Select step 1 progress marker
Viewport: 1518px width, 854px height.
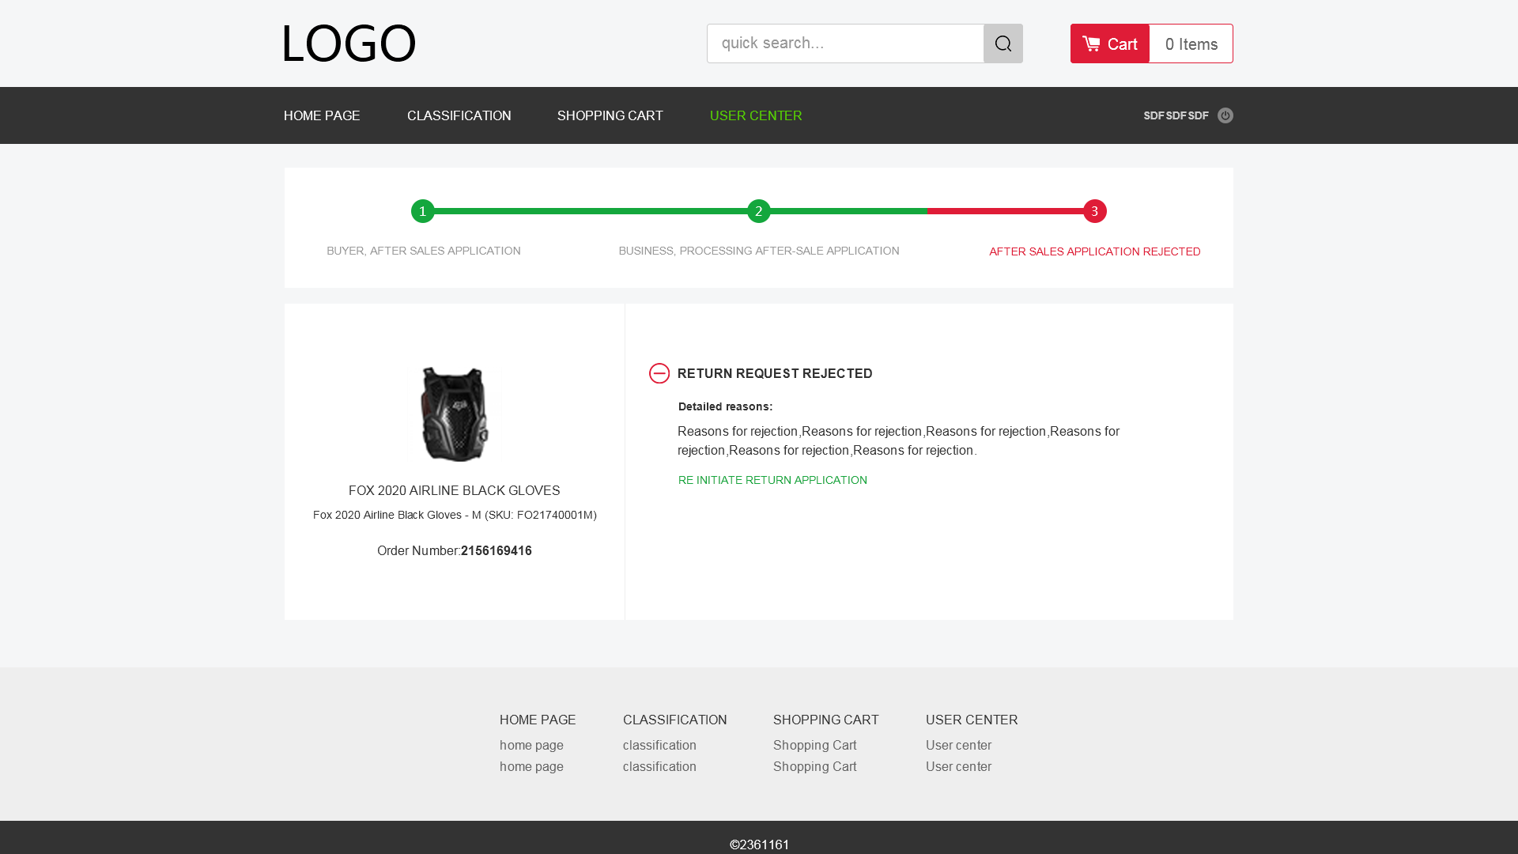tap(422, 211)
